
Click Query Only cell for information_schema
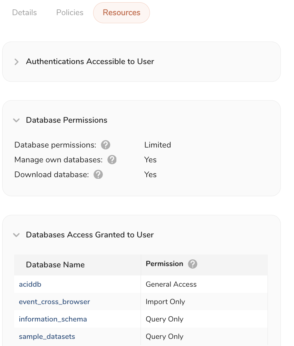click(x=164, y=319)
